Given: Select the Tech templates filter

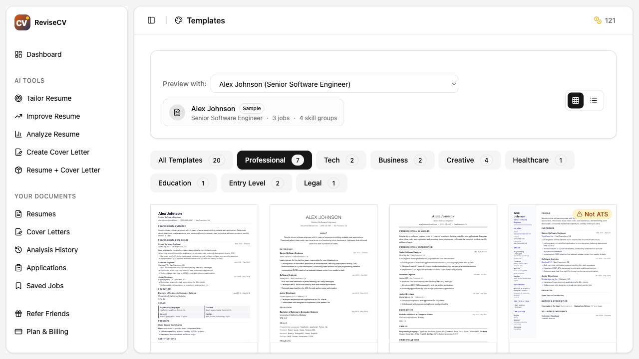Looking at the screenshot, I should click(x=340, y=160).
